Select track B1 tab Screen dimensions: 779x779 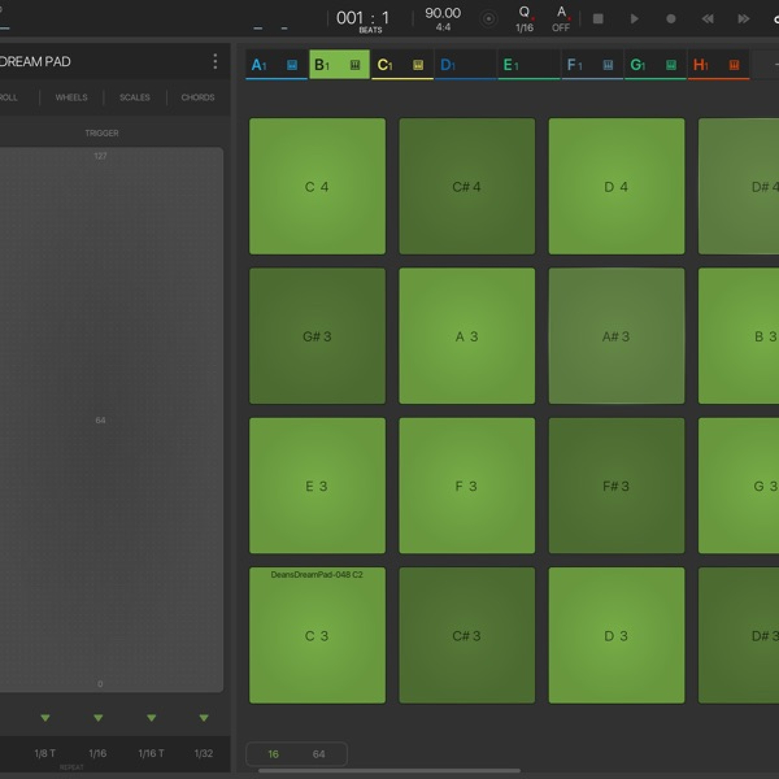[339, 64]
